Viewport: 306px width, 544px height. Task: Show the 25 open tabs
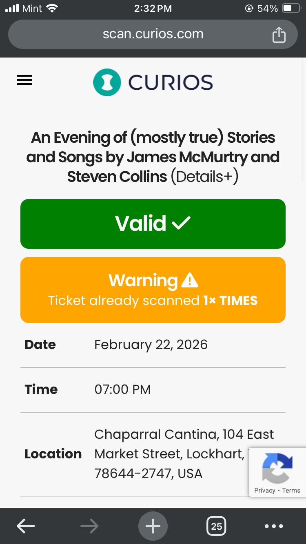216,526
